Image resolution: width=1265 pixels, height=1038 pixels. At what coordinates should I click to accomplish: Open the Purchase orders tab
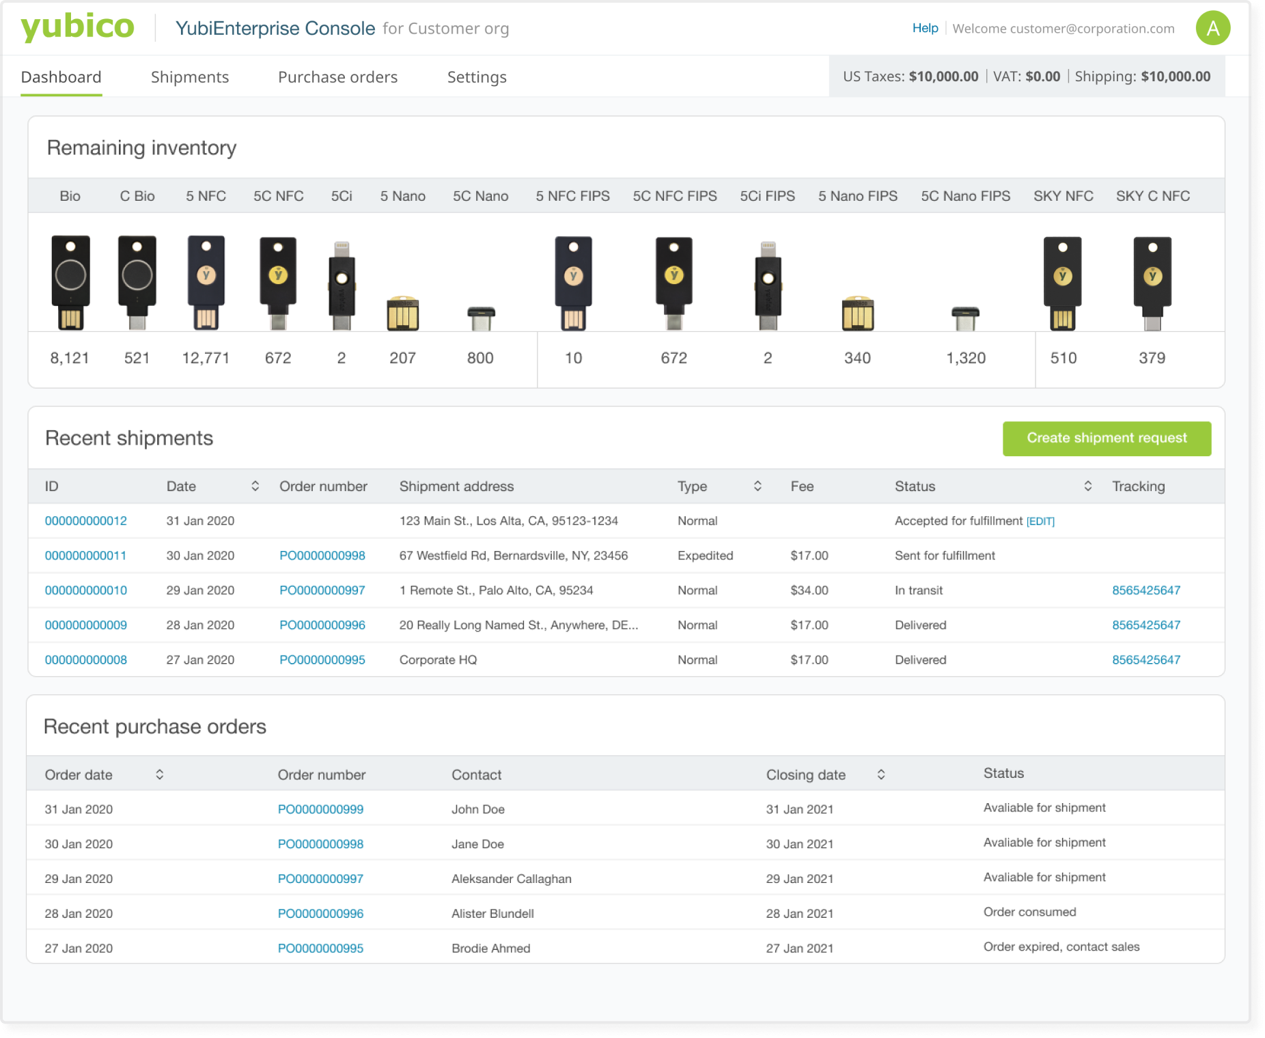click(x=337, y=77)
